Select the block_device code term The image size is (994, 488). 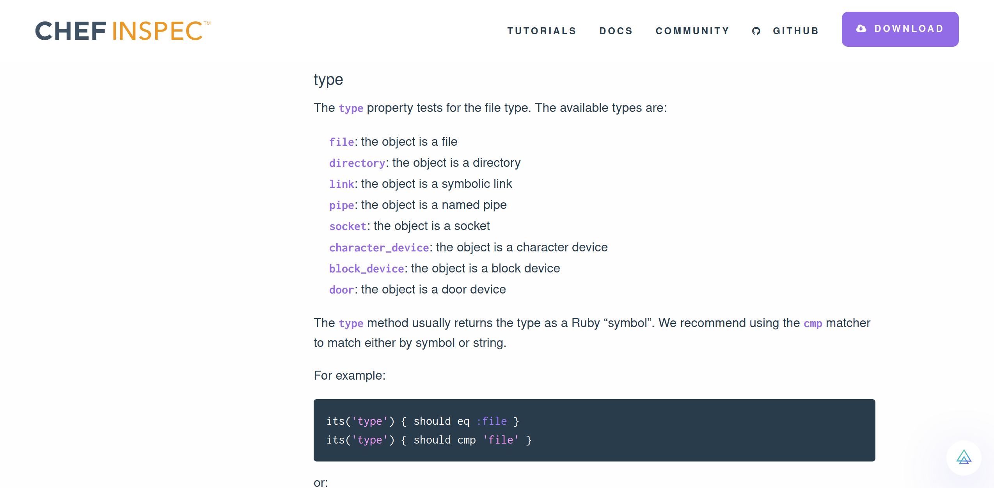click(366, 269)
